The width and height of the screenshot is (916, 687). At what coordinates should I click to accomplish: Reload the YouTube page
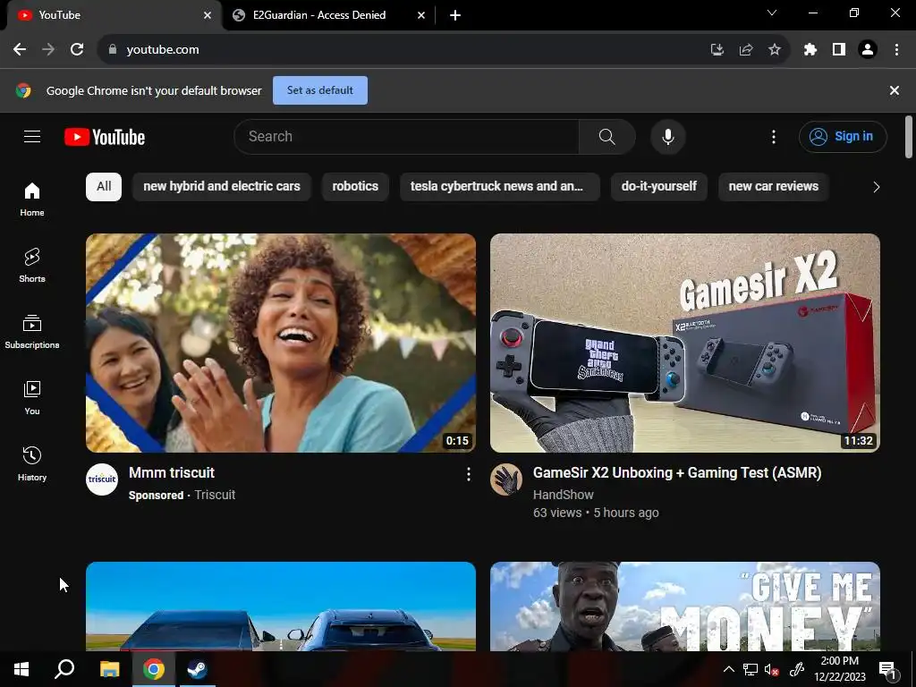tap(77, 50)
